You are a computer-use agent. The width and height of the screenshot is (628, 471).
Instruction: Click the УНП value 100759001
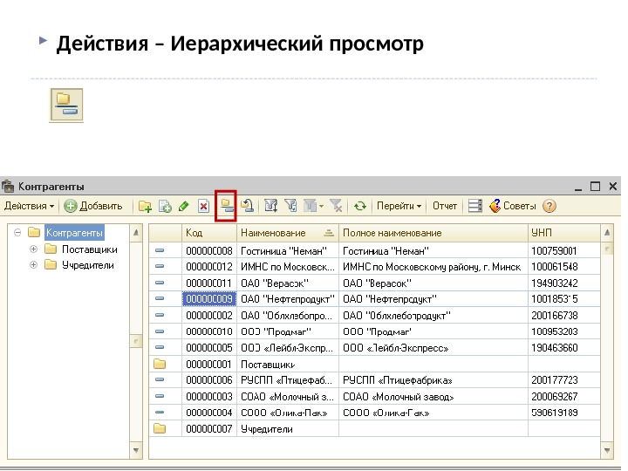[564, 250]
